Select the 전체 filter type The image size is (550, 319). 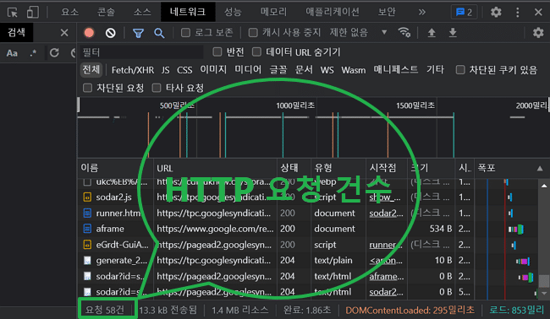click(91, 69)
